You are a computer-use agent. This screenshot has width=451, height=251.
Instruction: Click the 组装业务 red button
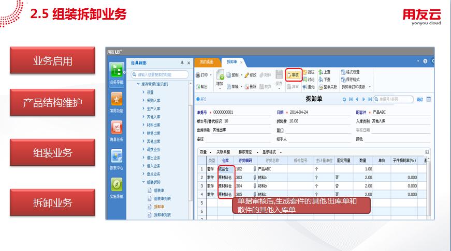click(52, 152)
